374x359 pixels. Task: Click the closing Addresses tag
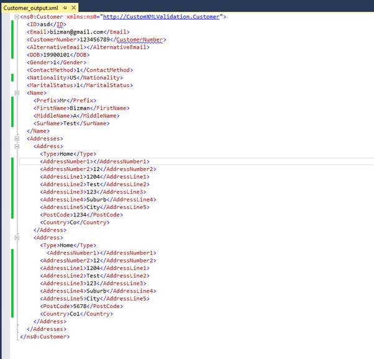[x=47, y=329]
